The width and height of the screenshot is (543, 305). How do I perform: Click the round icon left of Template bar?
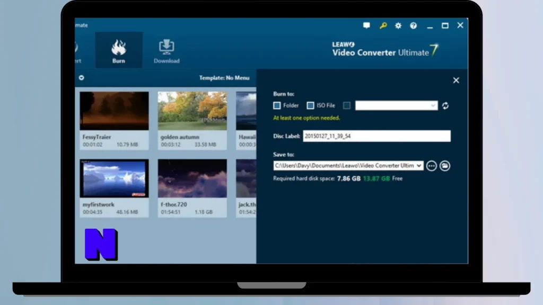pos(81,78)
